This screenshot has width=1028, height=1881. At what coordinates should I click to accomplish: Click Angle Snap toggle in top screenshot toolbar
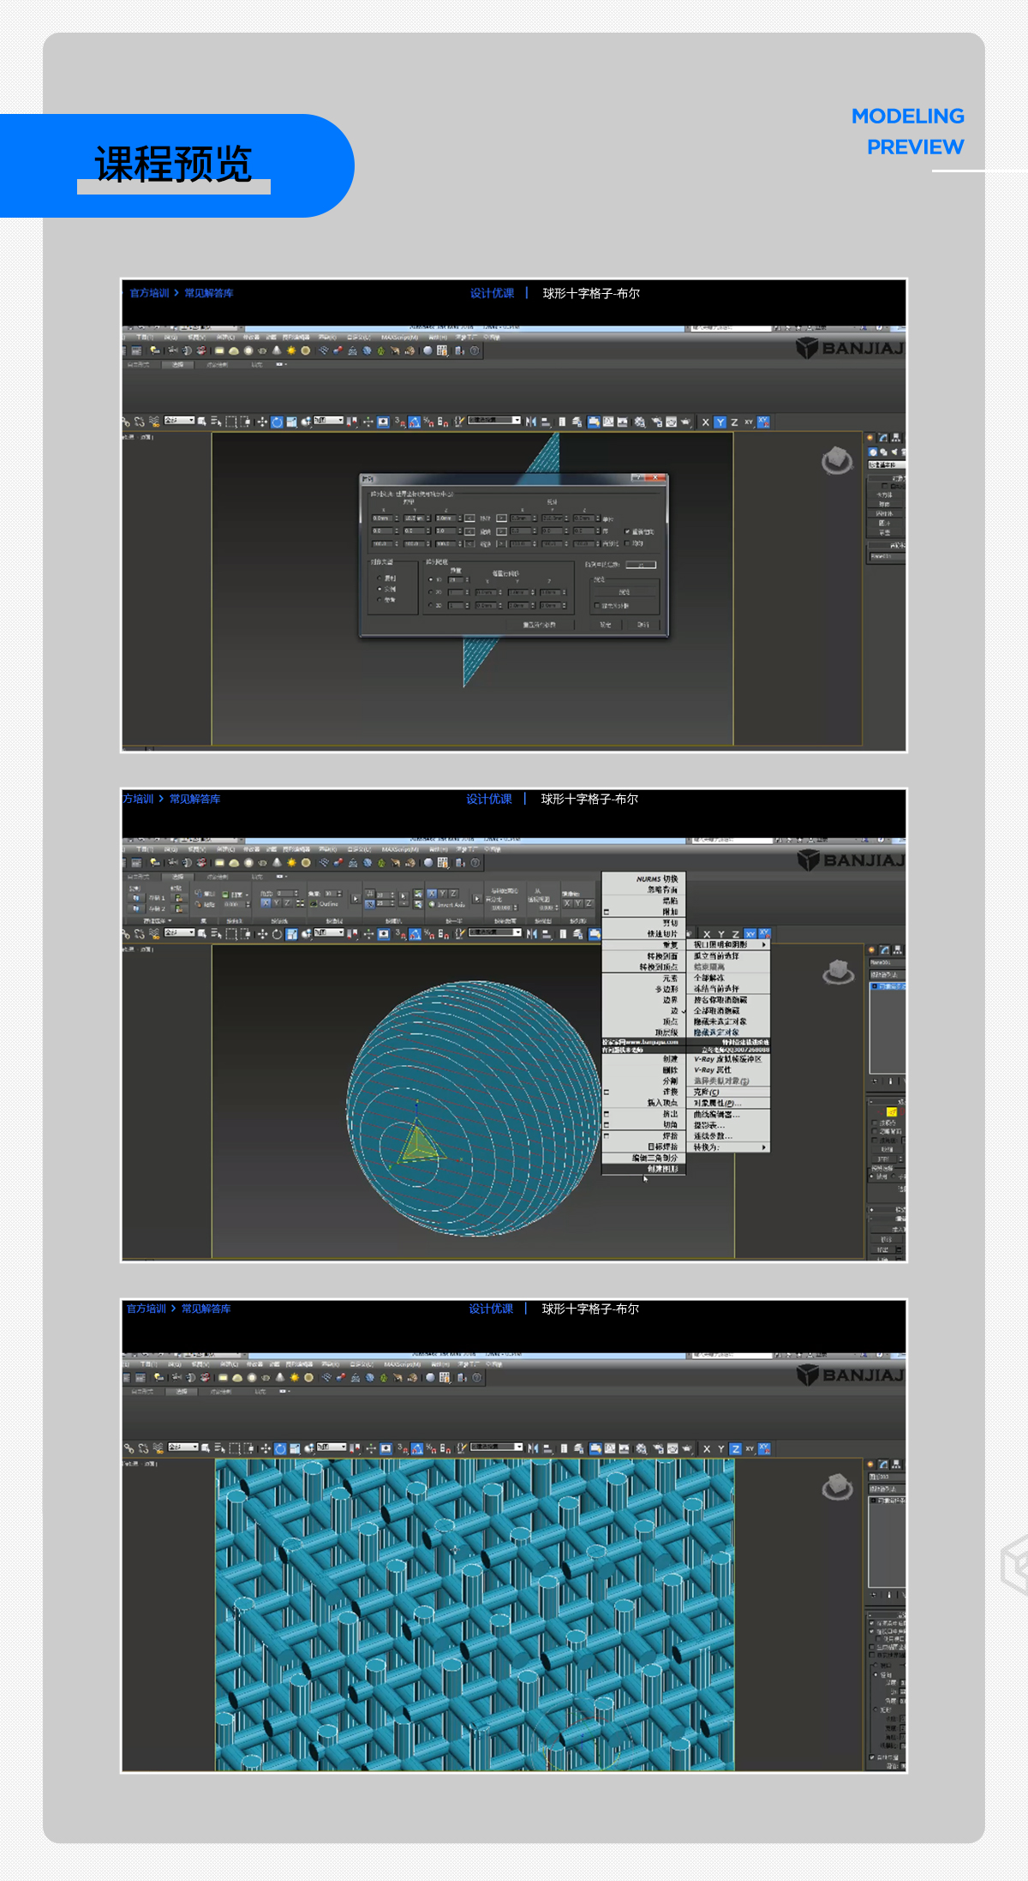414,422
